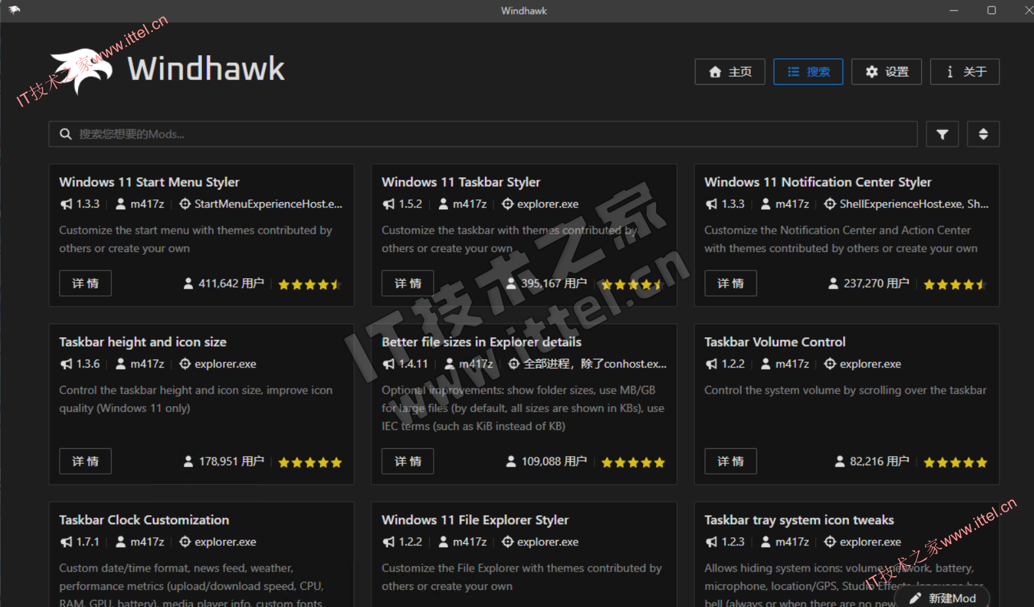1034x607 pixels.
Task: Open the 设置 settings page
Action: pos(886,72)
